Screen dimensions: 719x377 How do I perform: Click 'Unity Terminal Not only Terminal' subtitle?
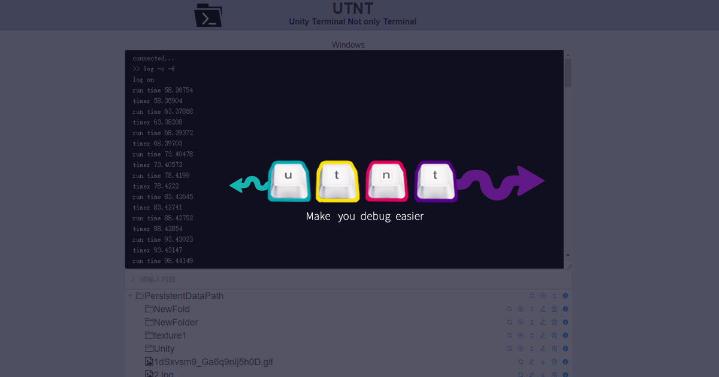tap(352, 22)
